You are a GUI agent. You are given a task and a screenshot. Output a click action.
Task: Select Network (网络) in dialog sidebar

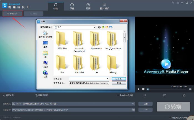click(x=45, y=74)
